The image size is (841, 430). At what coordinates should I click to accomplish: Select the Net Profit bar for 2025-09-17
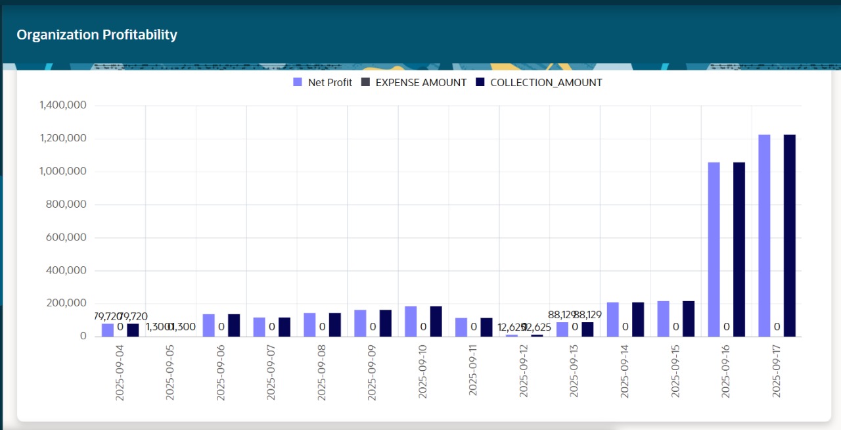click(x=764, y=235)
